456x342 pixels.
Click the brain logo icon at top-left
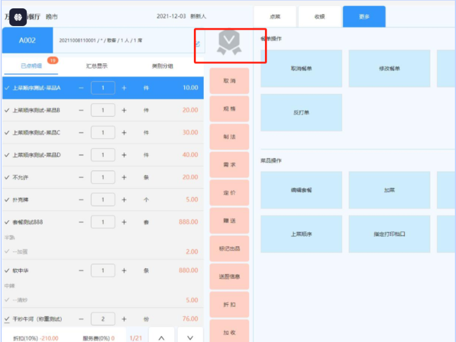point(18,17)
